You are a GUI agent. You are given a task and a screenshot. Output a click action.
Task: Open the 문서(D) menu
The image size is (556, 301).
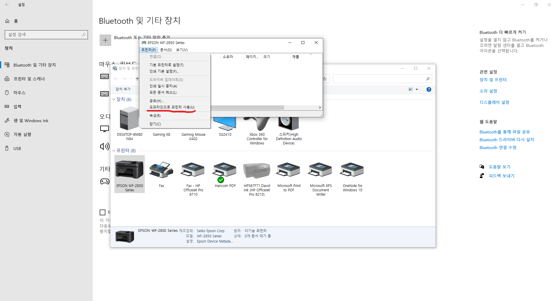coord(166,50)
